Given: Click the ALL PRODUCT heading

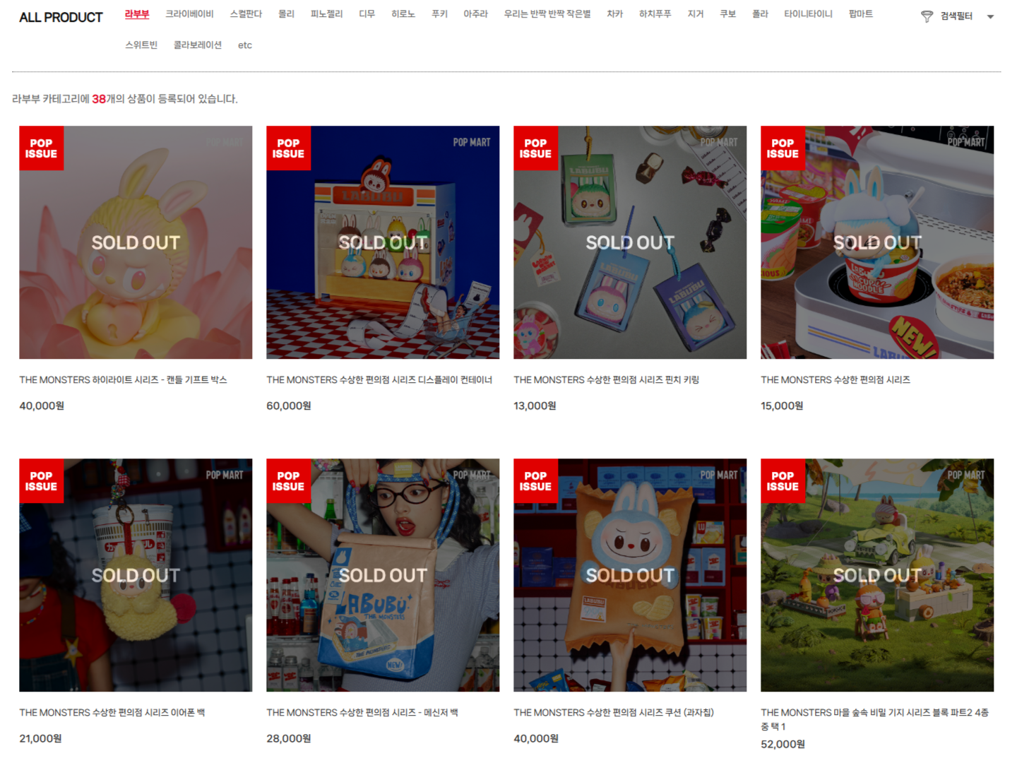Looking at the screenshot, I should click(x=61, y=17).
